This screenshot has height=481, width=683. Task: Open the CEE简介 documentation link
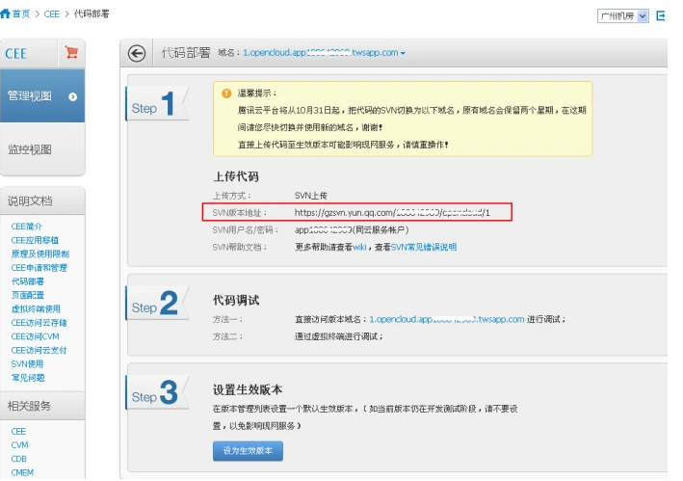coord(26,227)
